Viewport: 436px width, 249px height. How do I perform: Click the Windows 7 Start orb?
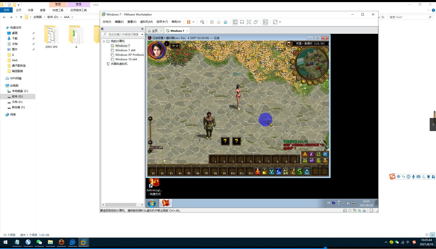pyautogui.click(x=152, y=203)
